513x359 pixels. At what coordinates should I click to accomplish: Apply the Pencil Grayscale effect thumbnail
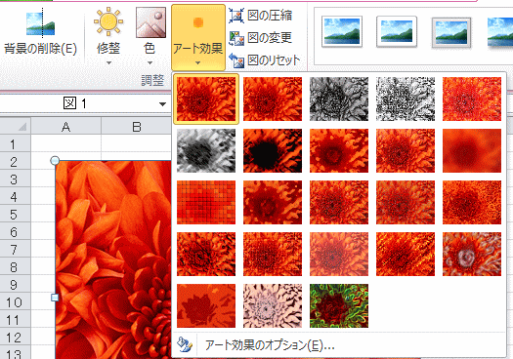point(339,99)
